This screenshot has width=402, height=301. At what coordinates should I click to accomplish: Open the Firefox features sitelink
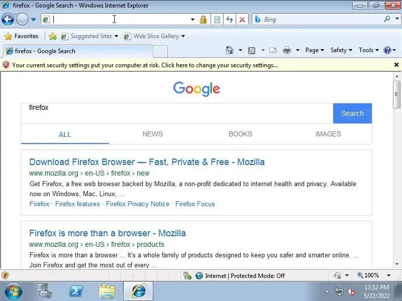77,204
